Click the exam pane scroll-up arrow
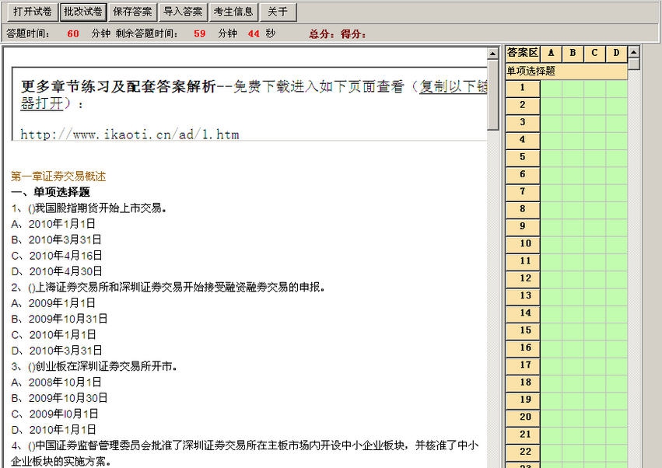The width and height of the screenshot is (662, 468). (x=492, y=54)
